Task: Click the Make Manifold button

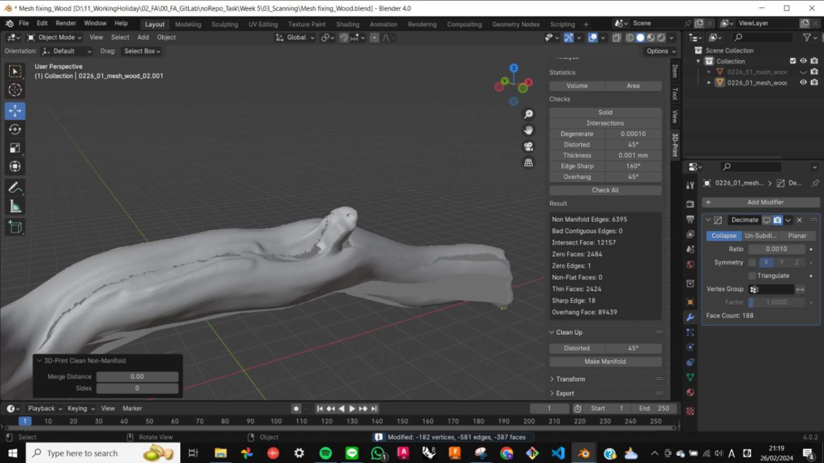Action: 605,362
